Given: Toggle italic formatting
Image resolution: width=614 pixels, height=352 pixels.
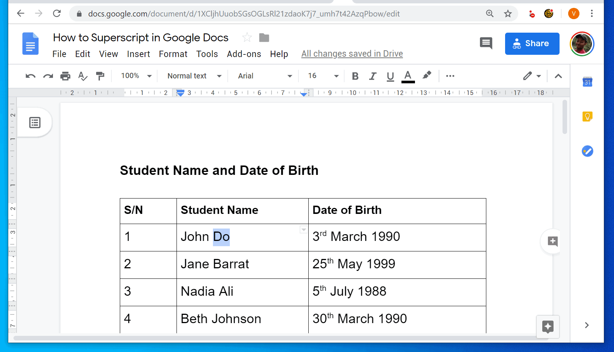Looking at the screenshot, I should click(373, 76).
